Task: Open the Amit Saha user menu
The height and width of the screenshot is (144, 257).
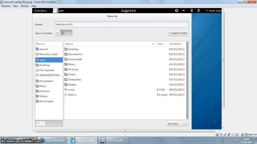Action: (213, 11)
